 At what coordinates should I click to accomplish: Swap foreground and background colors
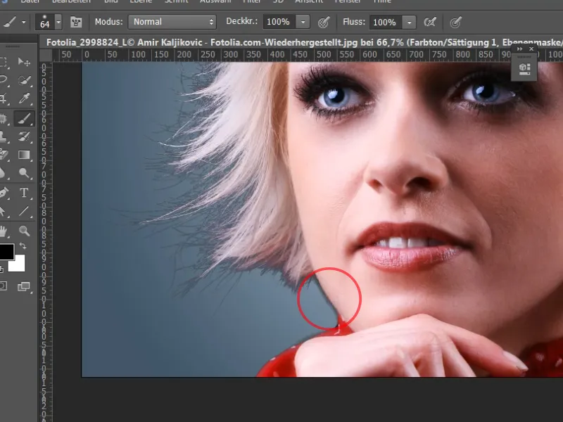(x=23, y=245)
